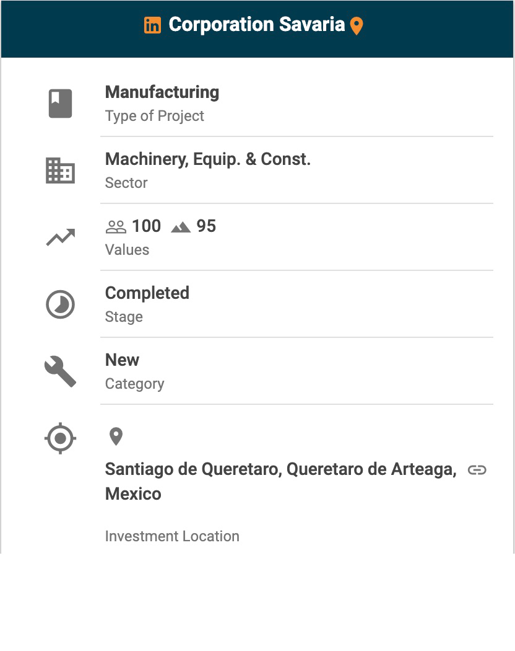Click the LinkedIn icon in header
The height and width of the screenshot is (651, 515).
click(x=152, y=25)
